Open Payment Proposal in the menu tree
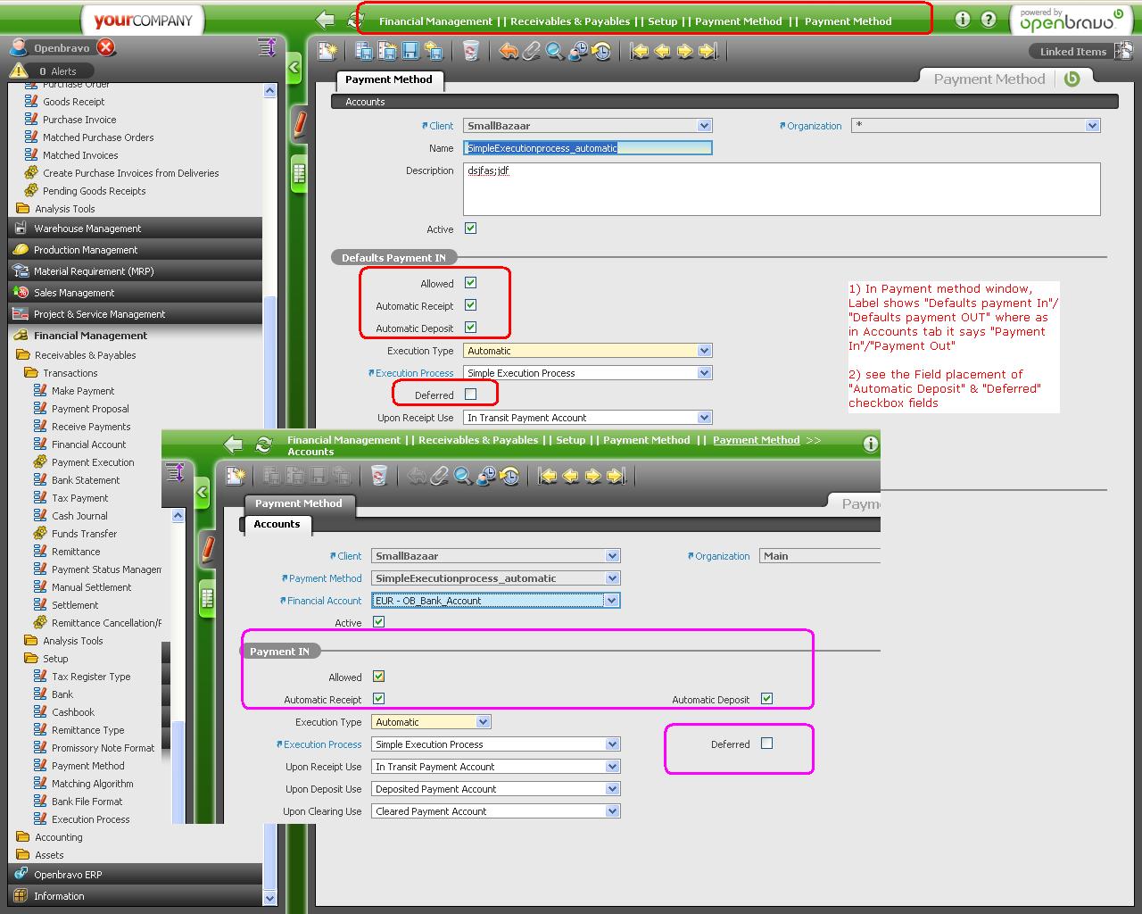 90,409
